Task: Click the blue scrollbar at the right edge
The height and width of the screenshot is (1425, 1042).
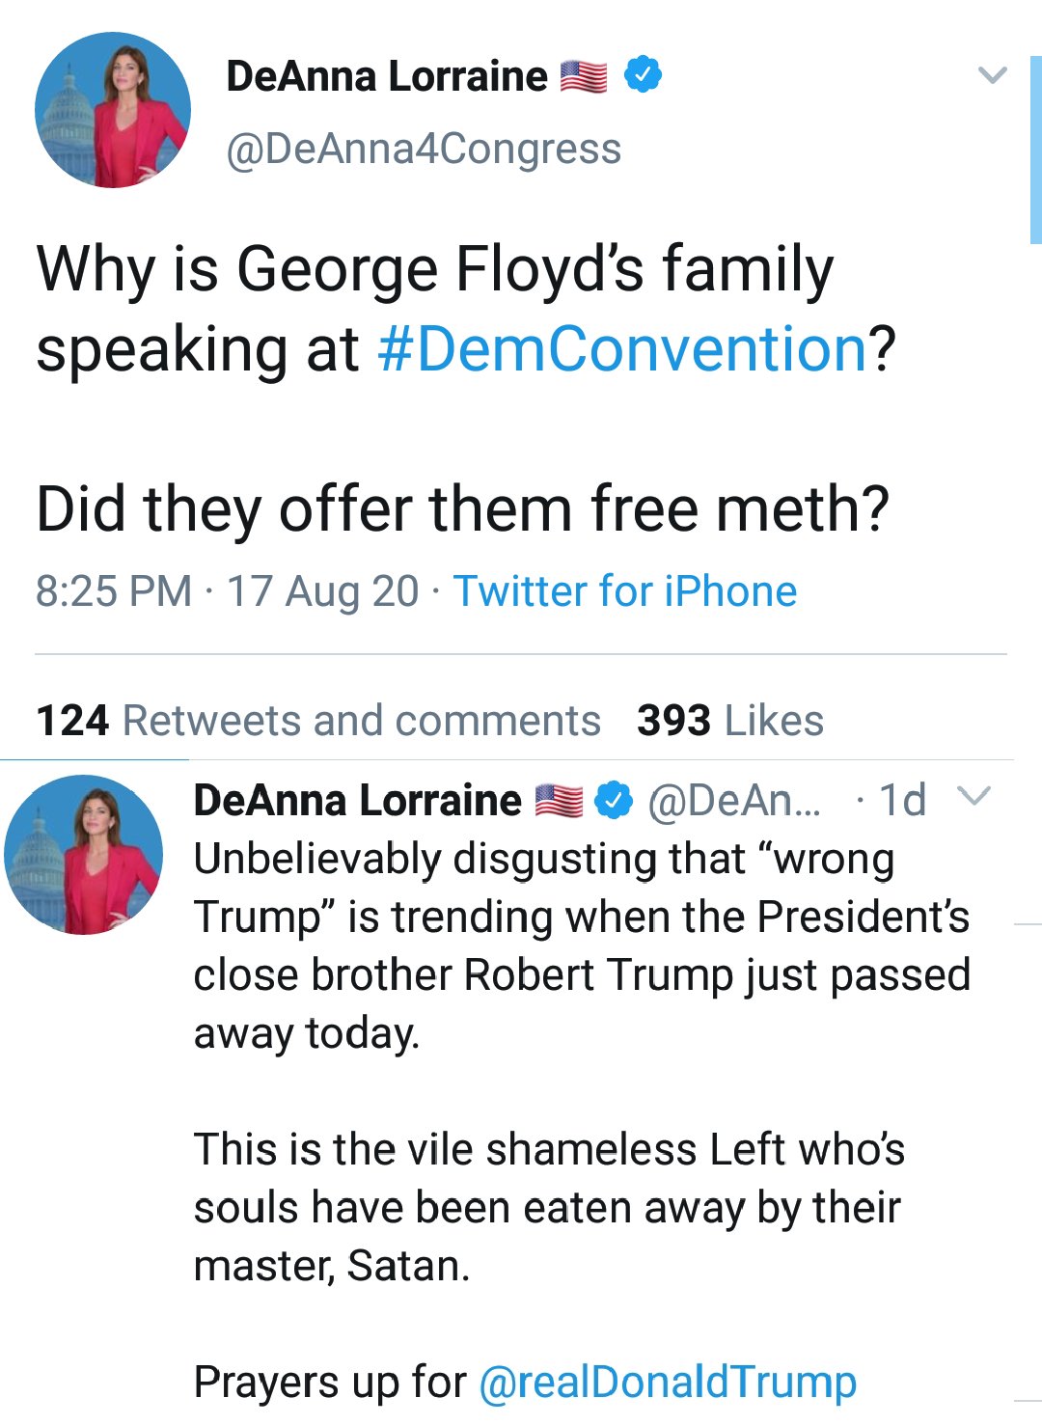Action: point(1035,150)
